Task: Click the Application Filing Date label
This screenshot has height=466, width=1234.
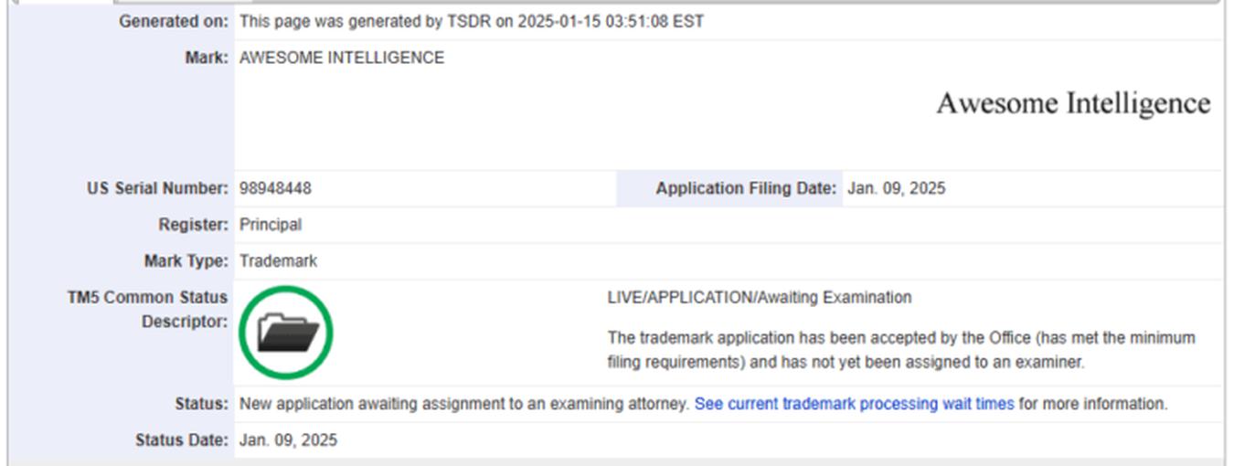Action: pyautogui.click(x=745, y=189)
